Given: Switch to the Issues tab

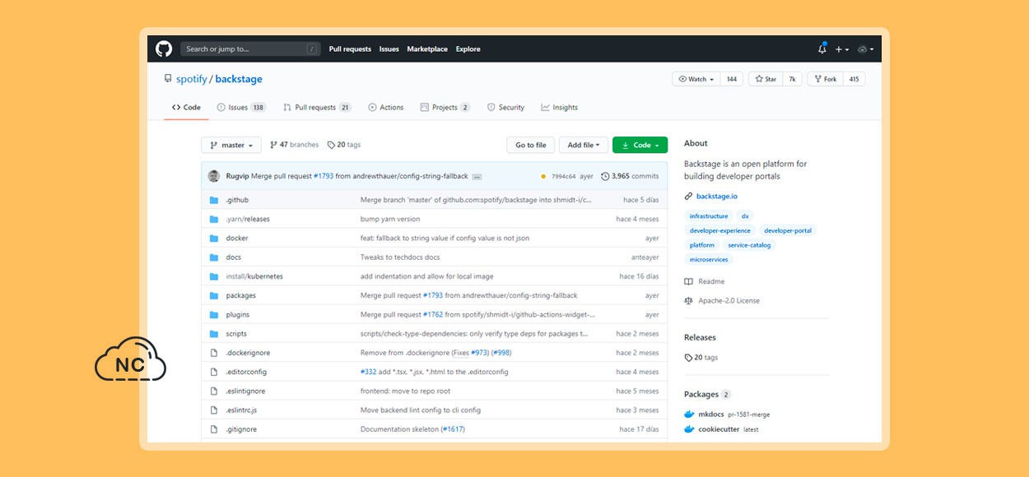Looking at the screenshot, I should [x=241, y=108].
